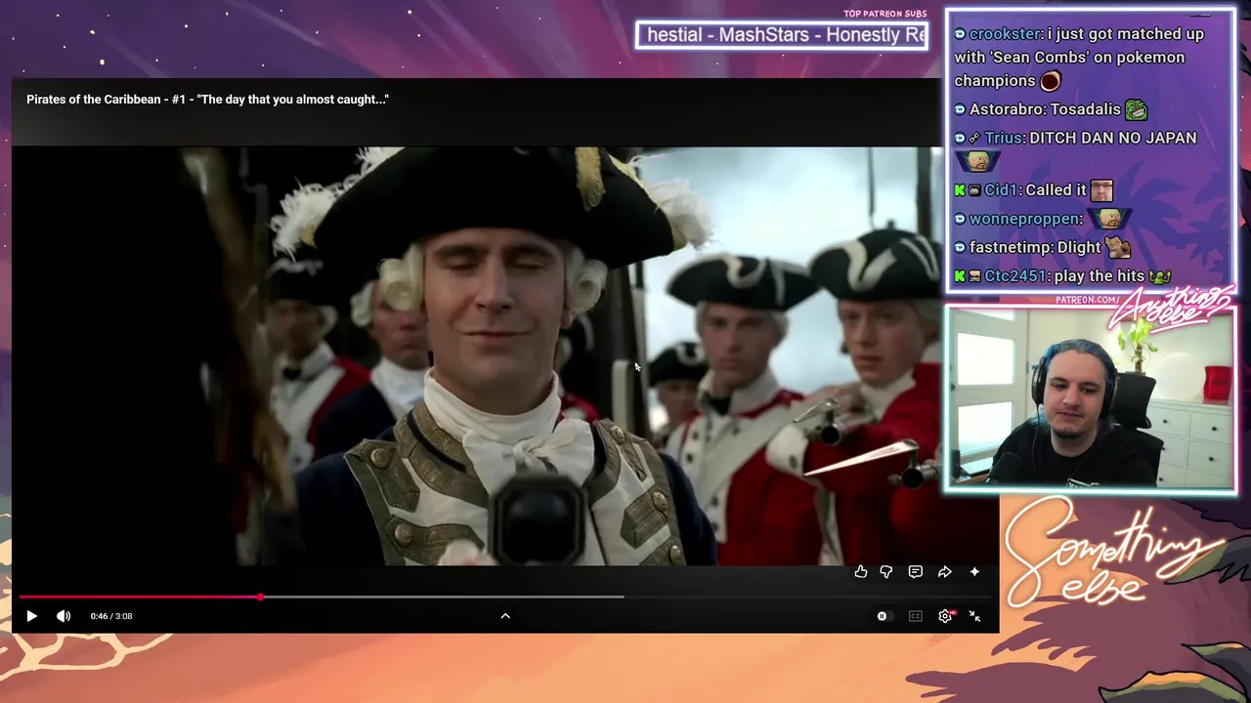Click the 'play the hits' chat message

[x=1100, y=276]
